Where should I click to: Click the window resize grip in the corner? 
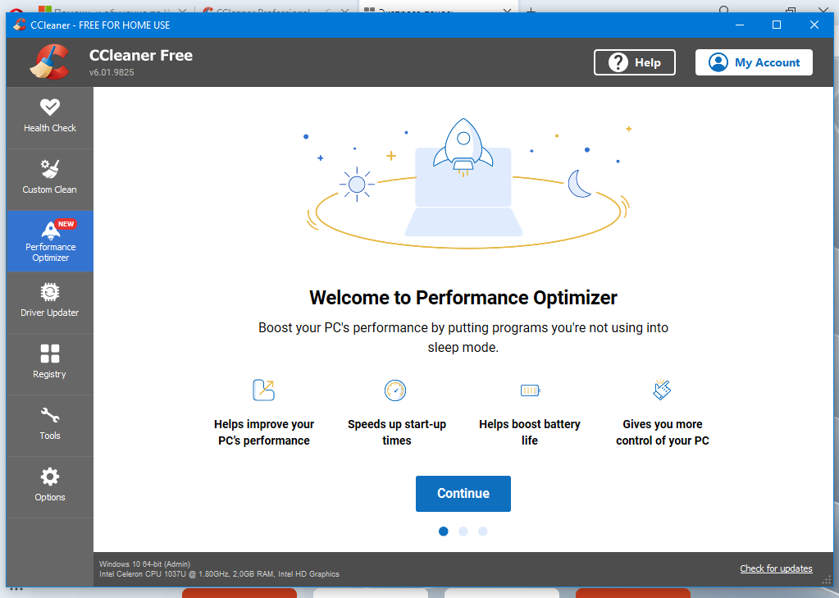[x=827, y=580]
